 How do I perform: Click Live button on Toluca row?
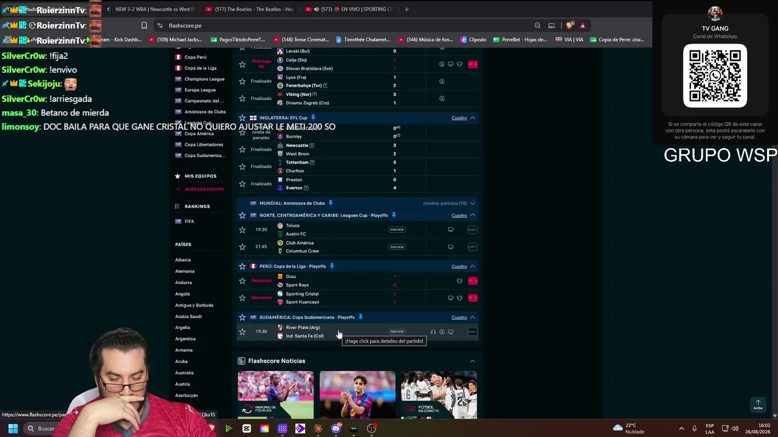tap(472, 229)
